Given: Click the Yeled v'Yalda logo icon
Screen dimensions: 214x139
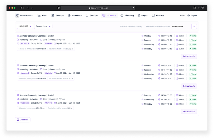Looking at the screenshot, I should [x=17, y=15].
